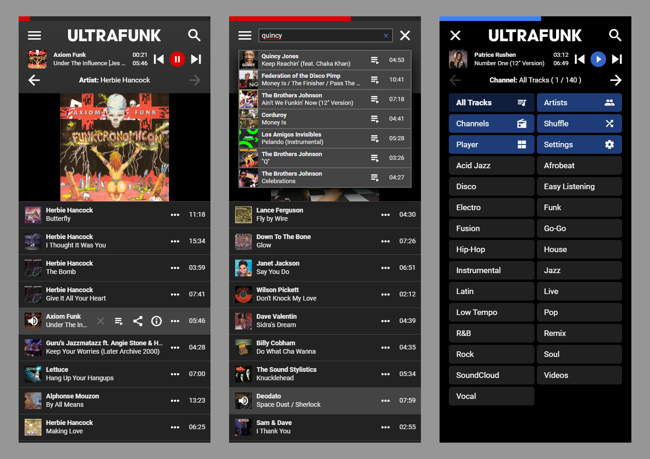
Task: Click speaker icon on Deodato Space Dust row
Action: 244,401
